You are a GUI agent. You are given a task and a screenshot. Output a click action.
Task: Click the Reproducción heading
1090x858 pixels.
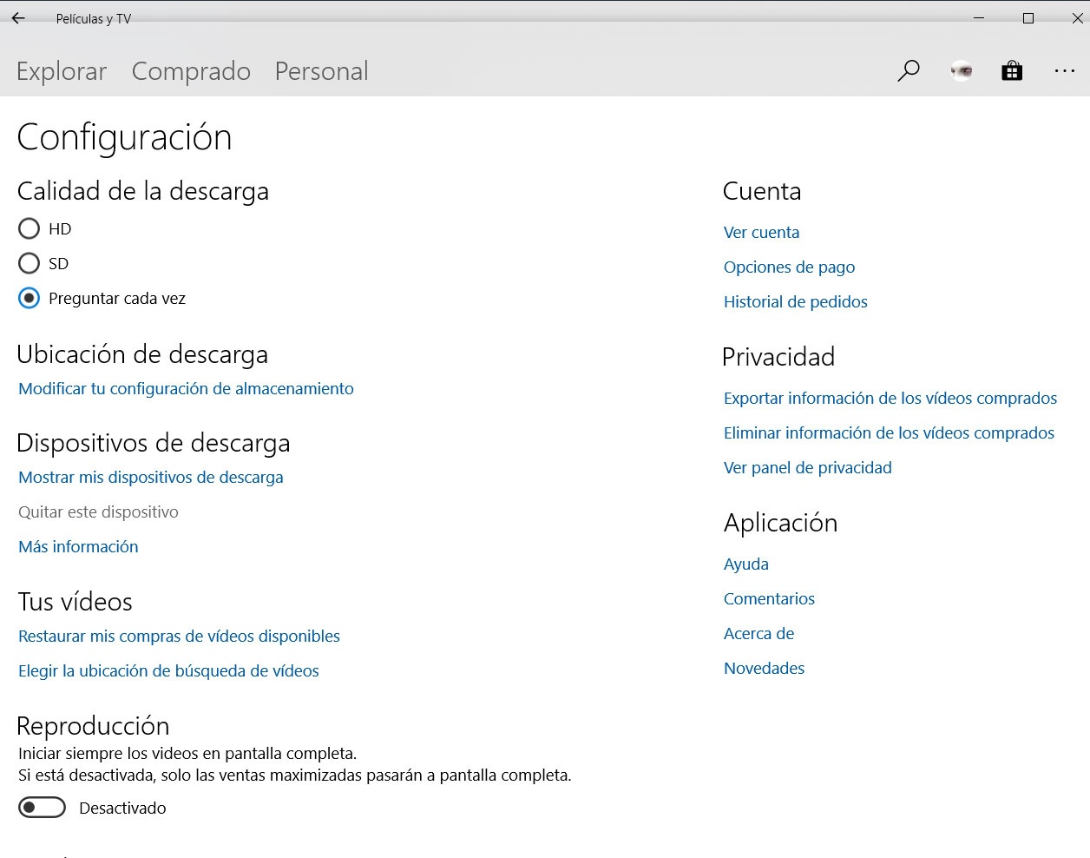point(93,726)
